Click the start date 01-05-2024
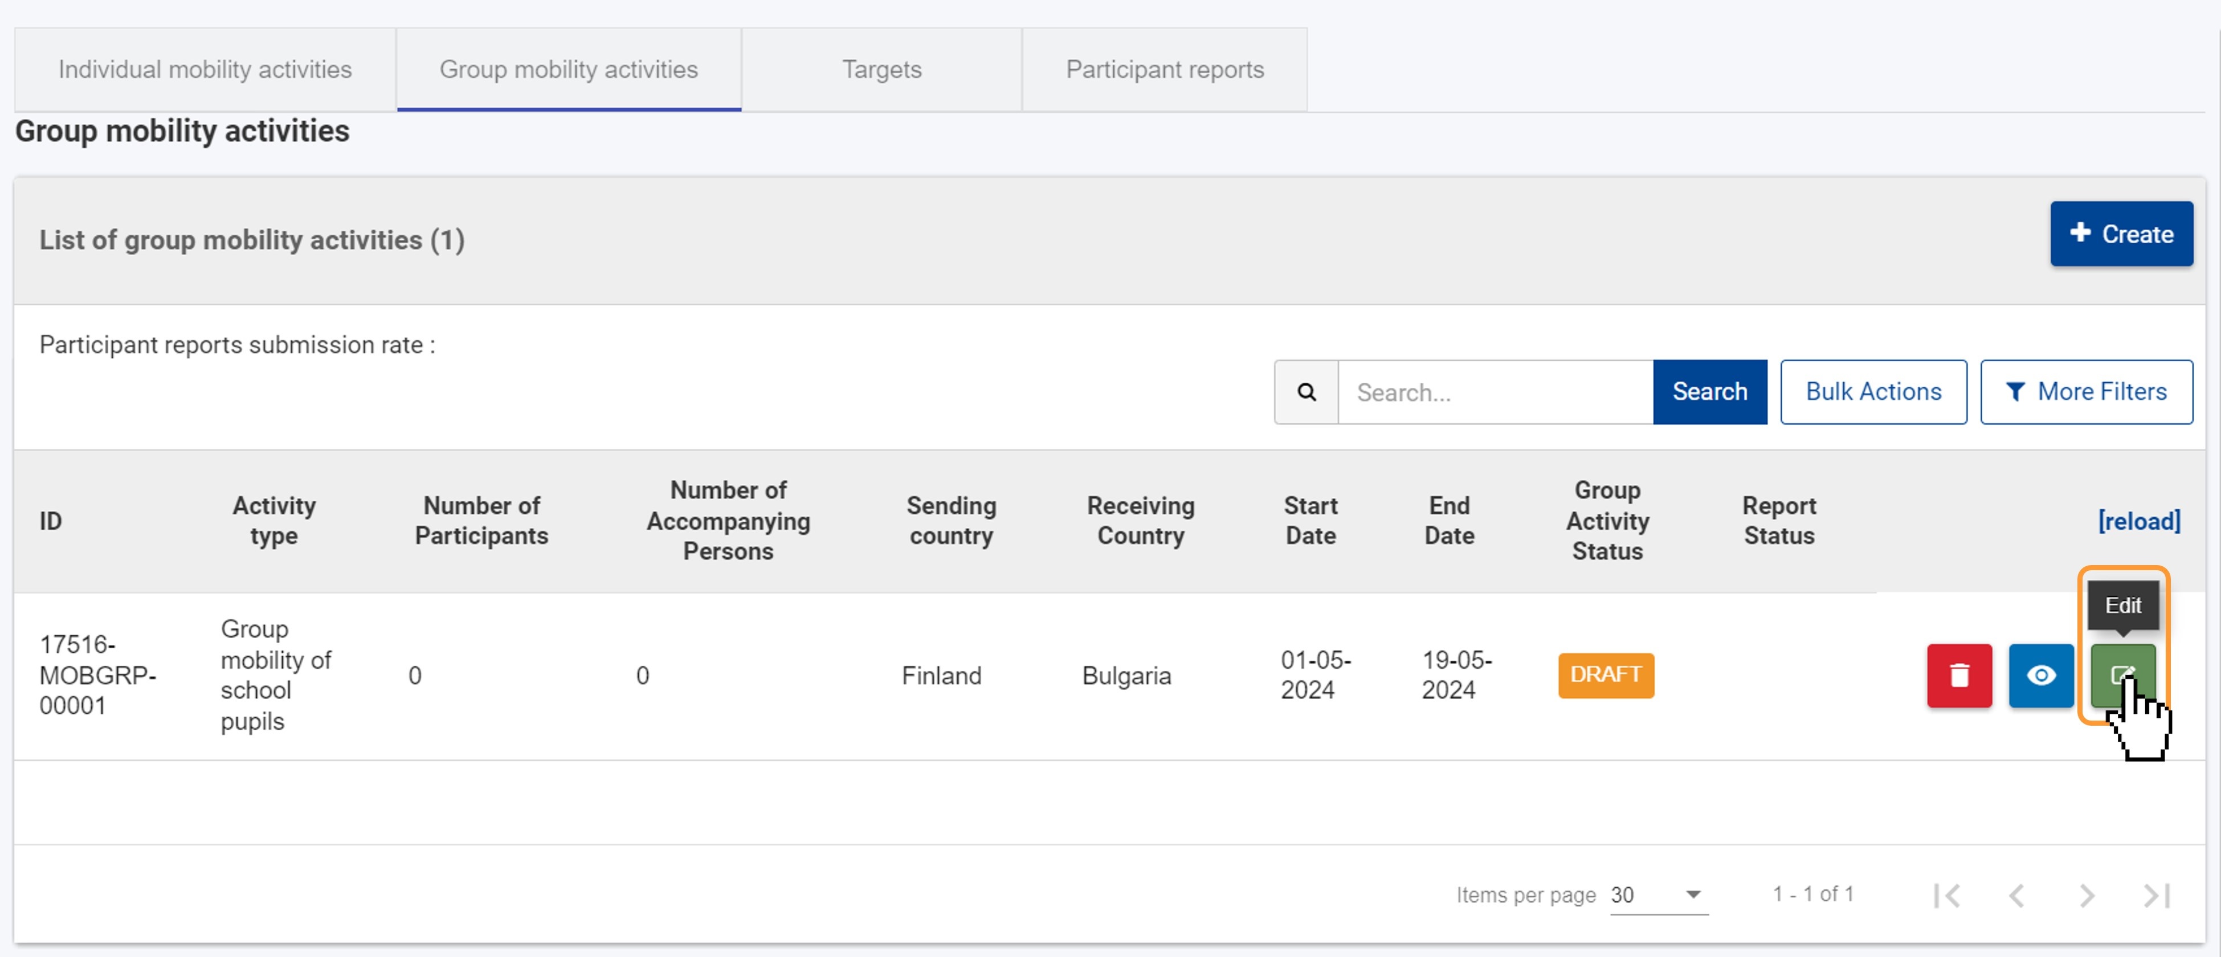2221x957 pixels. click(1315, 675)
